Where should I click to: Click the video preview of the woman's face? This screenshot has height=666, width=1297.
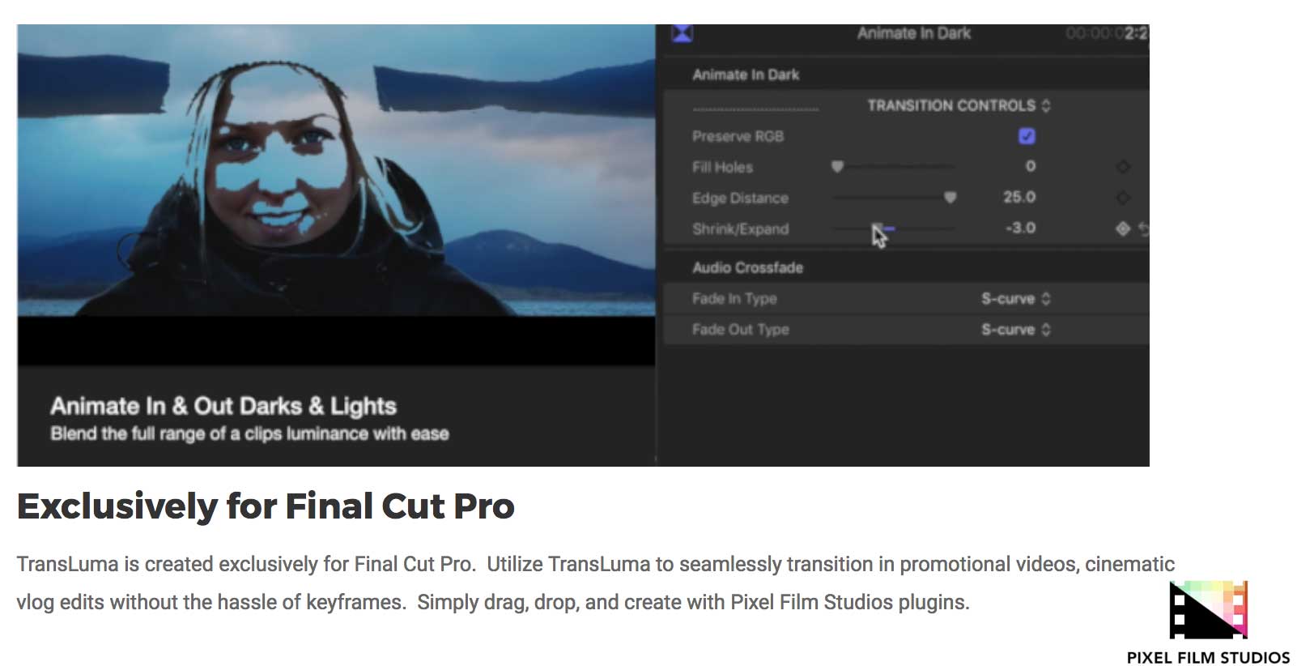point(336,170)
